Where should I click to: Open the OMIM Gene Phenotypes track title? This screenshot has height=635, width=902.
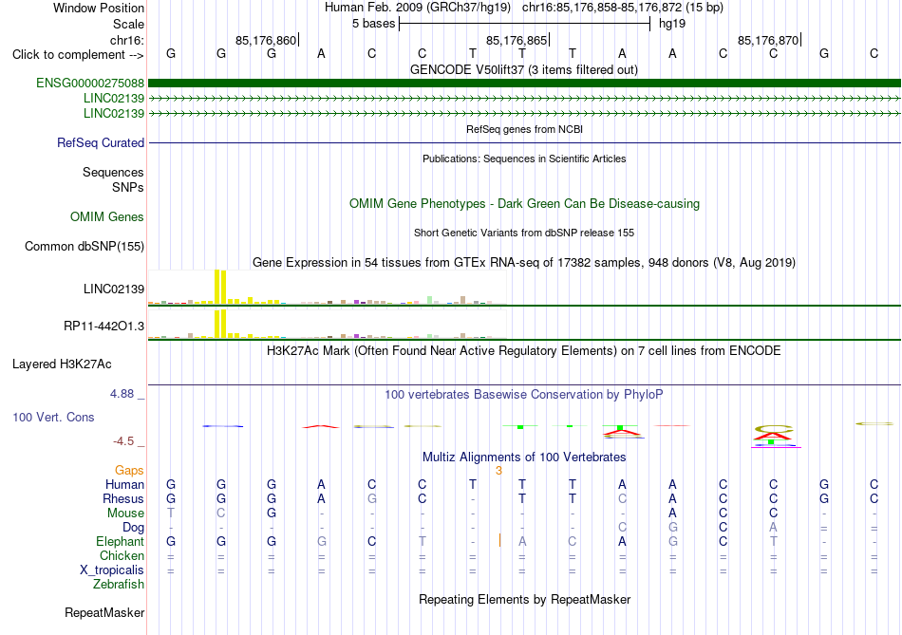[x=524, y=204]
